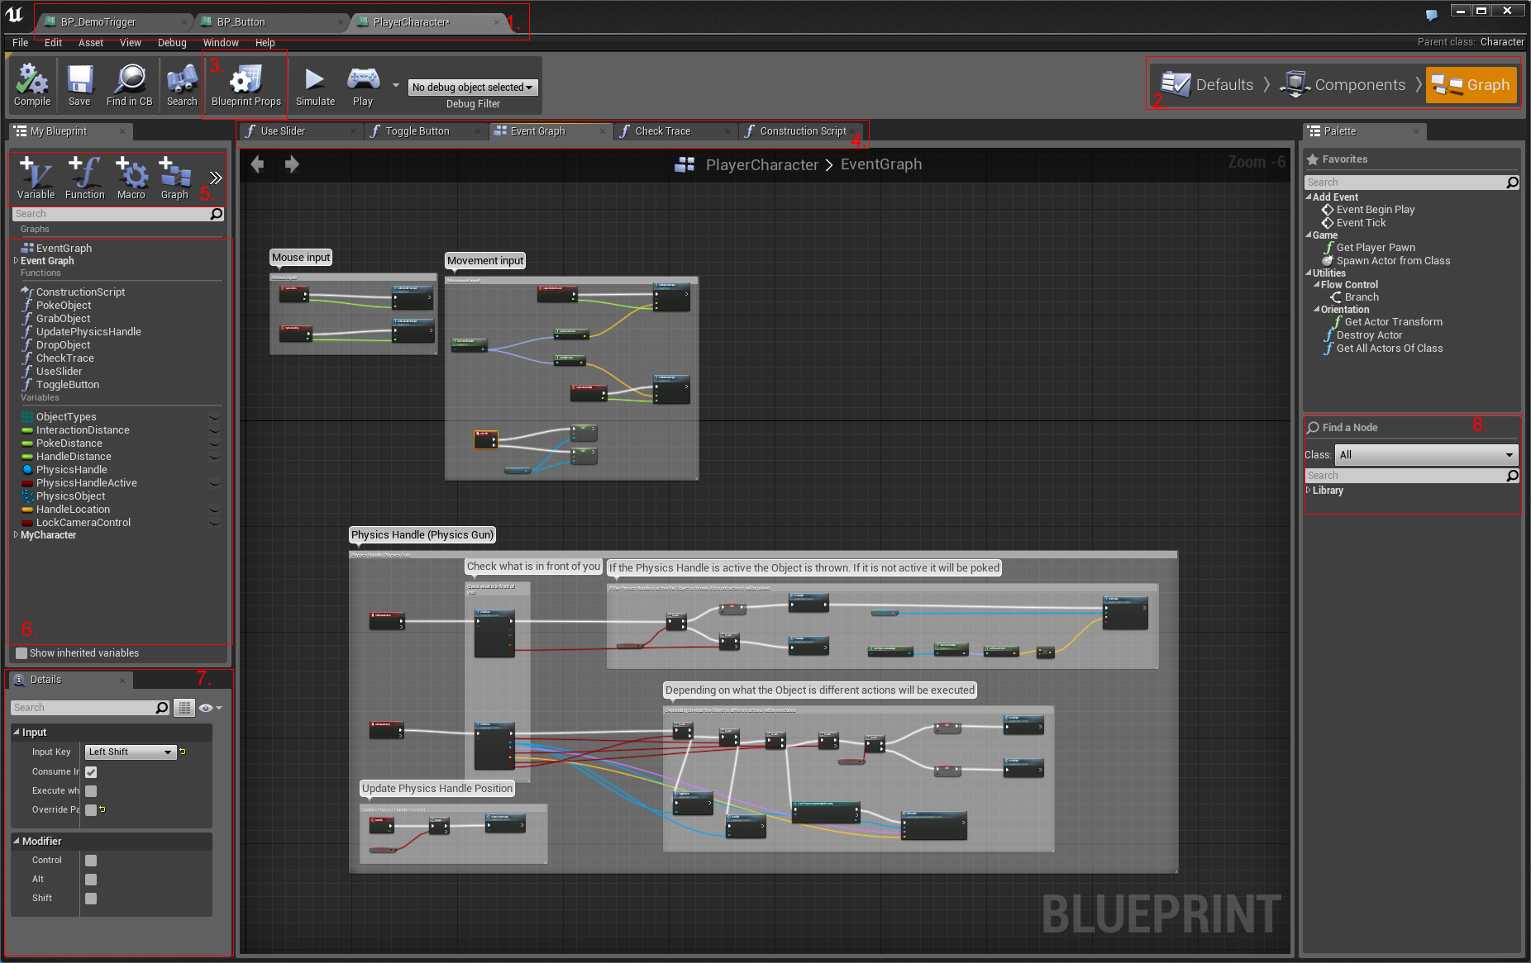
Task: Add a new Macro
Action: click(131, 178)
